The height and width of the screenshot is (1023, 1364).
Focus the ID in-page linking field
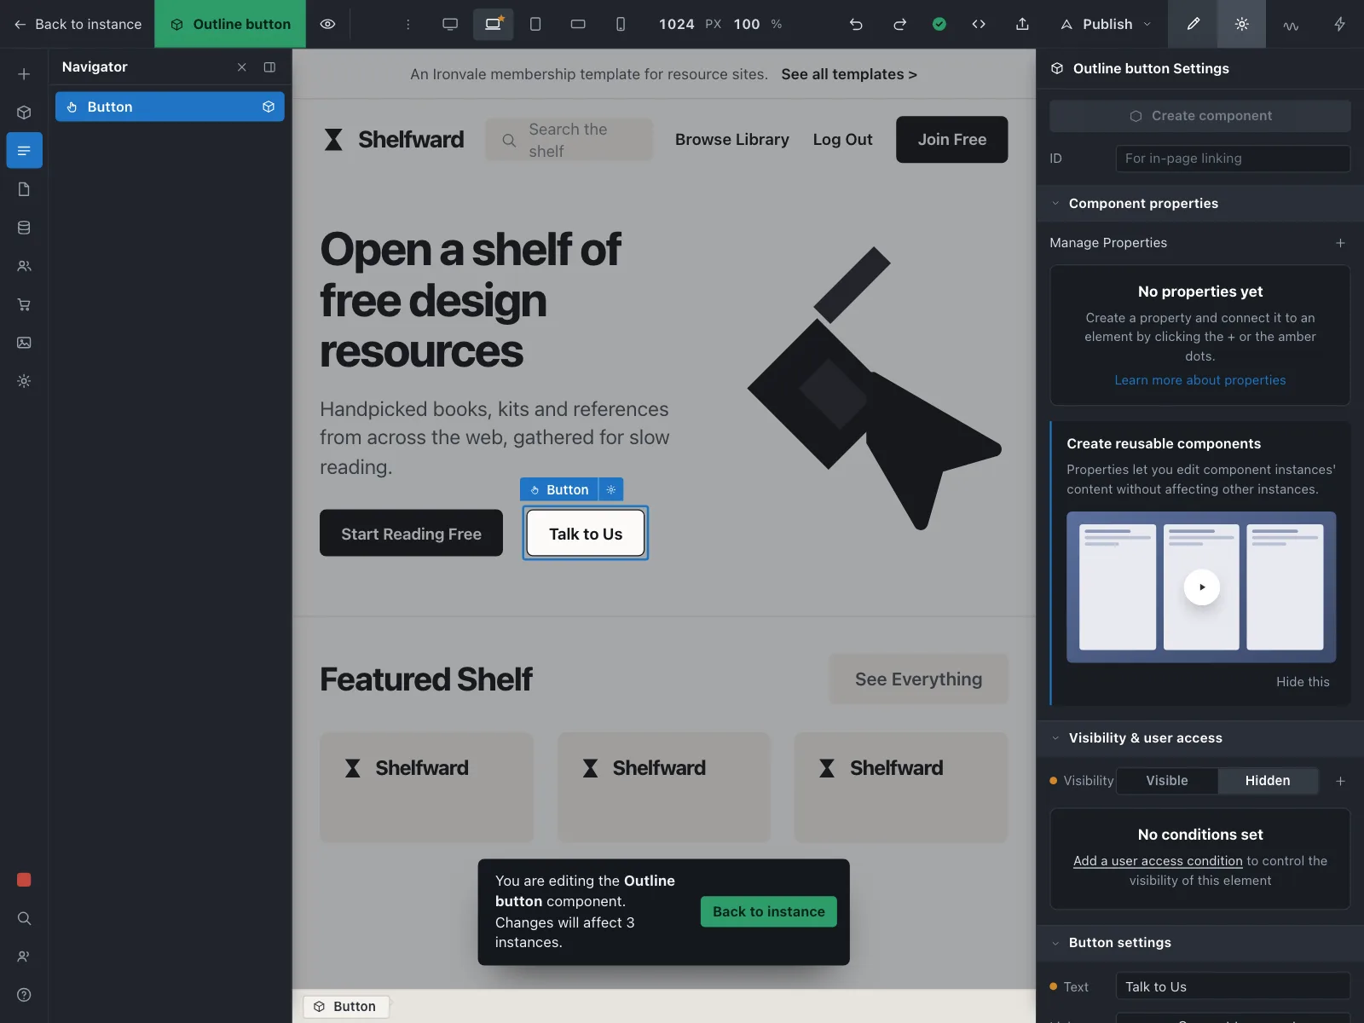tap(1233, 159)
